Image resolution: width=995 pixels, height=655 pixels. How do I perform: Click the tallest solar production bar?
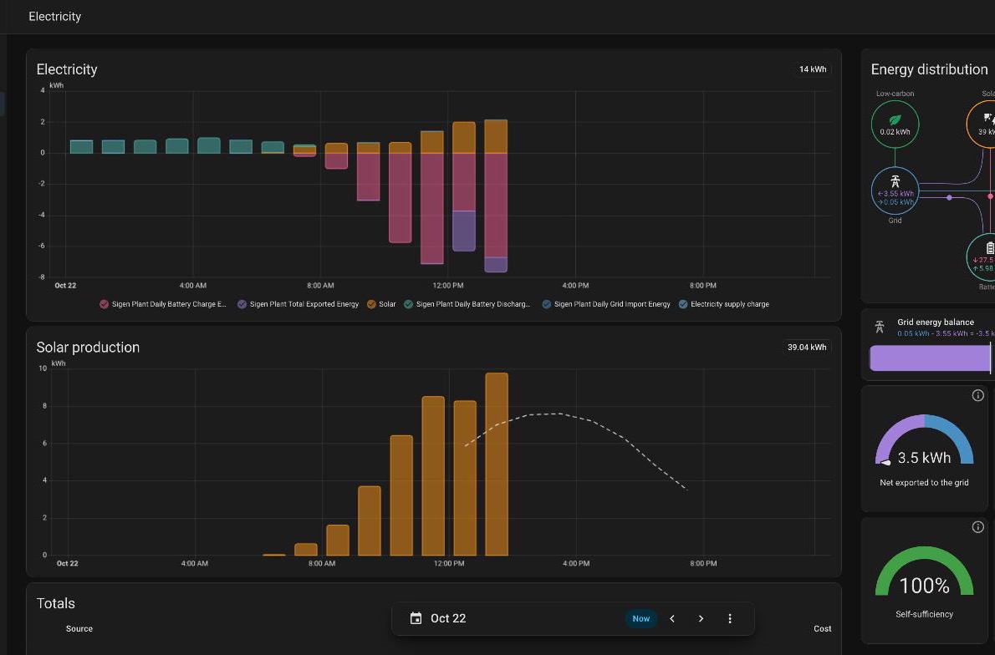(x=497, y=465)
